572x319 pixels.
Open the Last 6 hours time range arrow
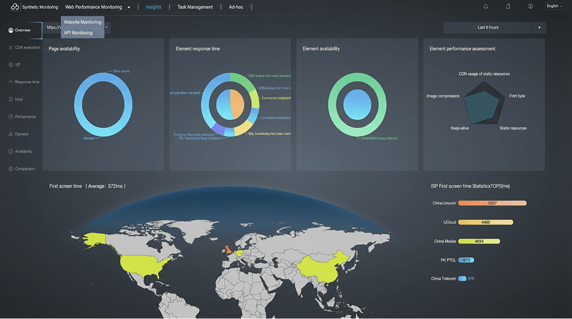539,28
